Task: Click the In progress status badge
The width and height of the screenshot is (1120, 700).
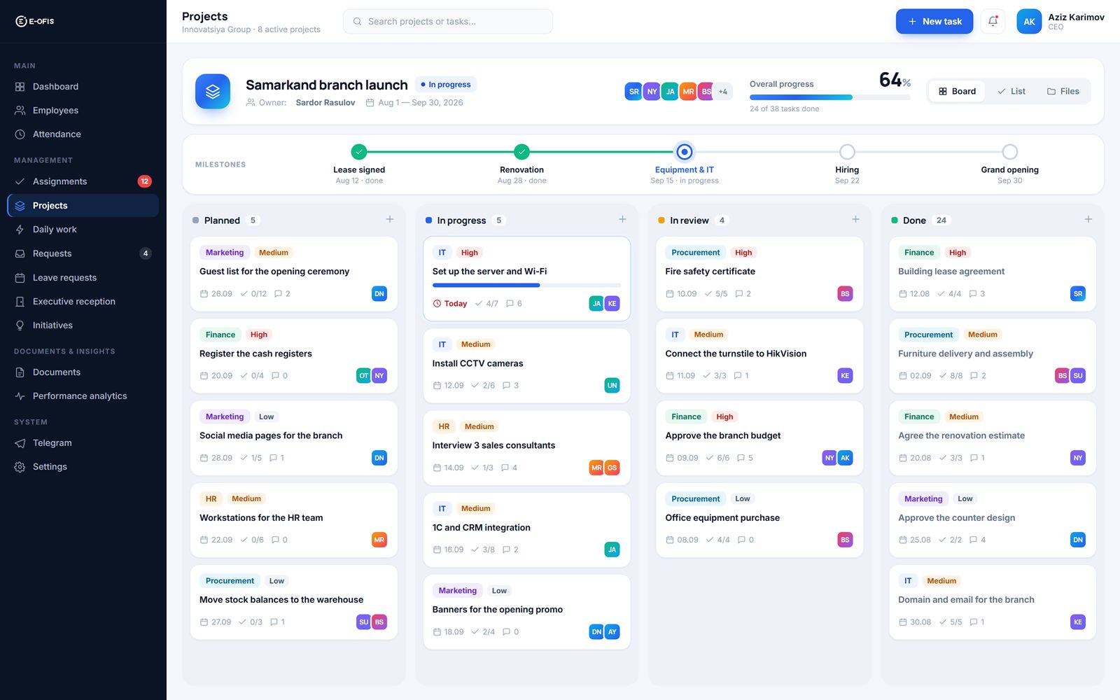Action: [446, 85]
